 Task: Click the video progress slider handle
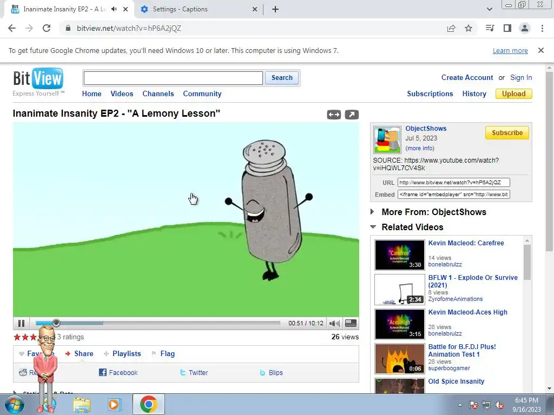pos(56,323)
